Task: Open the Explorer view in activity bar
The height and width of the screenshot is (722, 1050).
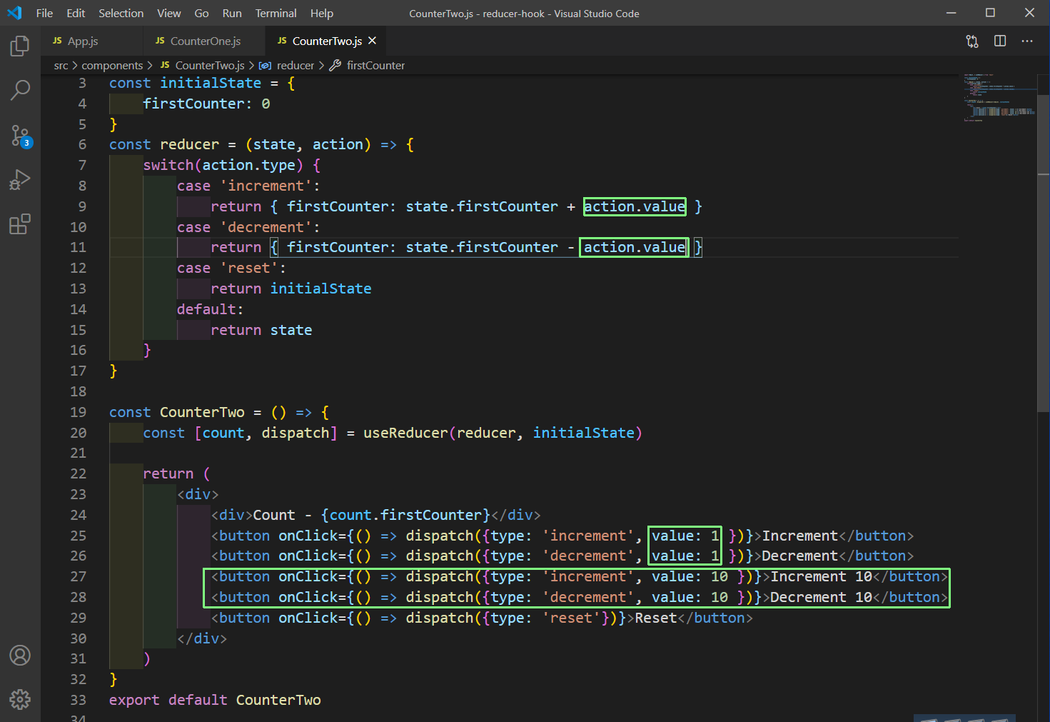Action: pyautogui.click(x=20, y=46)
